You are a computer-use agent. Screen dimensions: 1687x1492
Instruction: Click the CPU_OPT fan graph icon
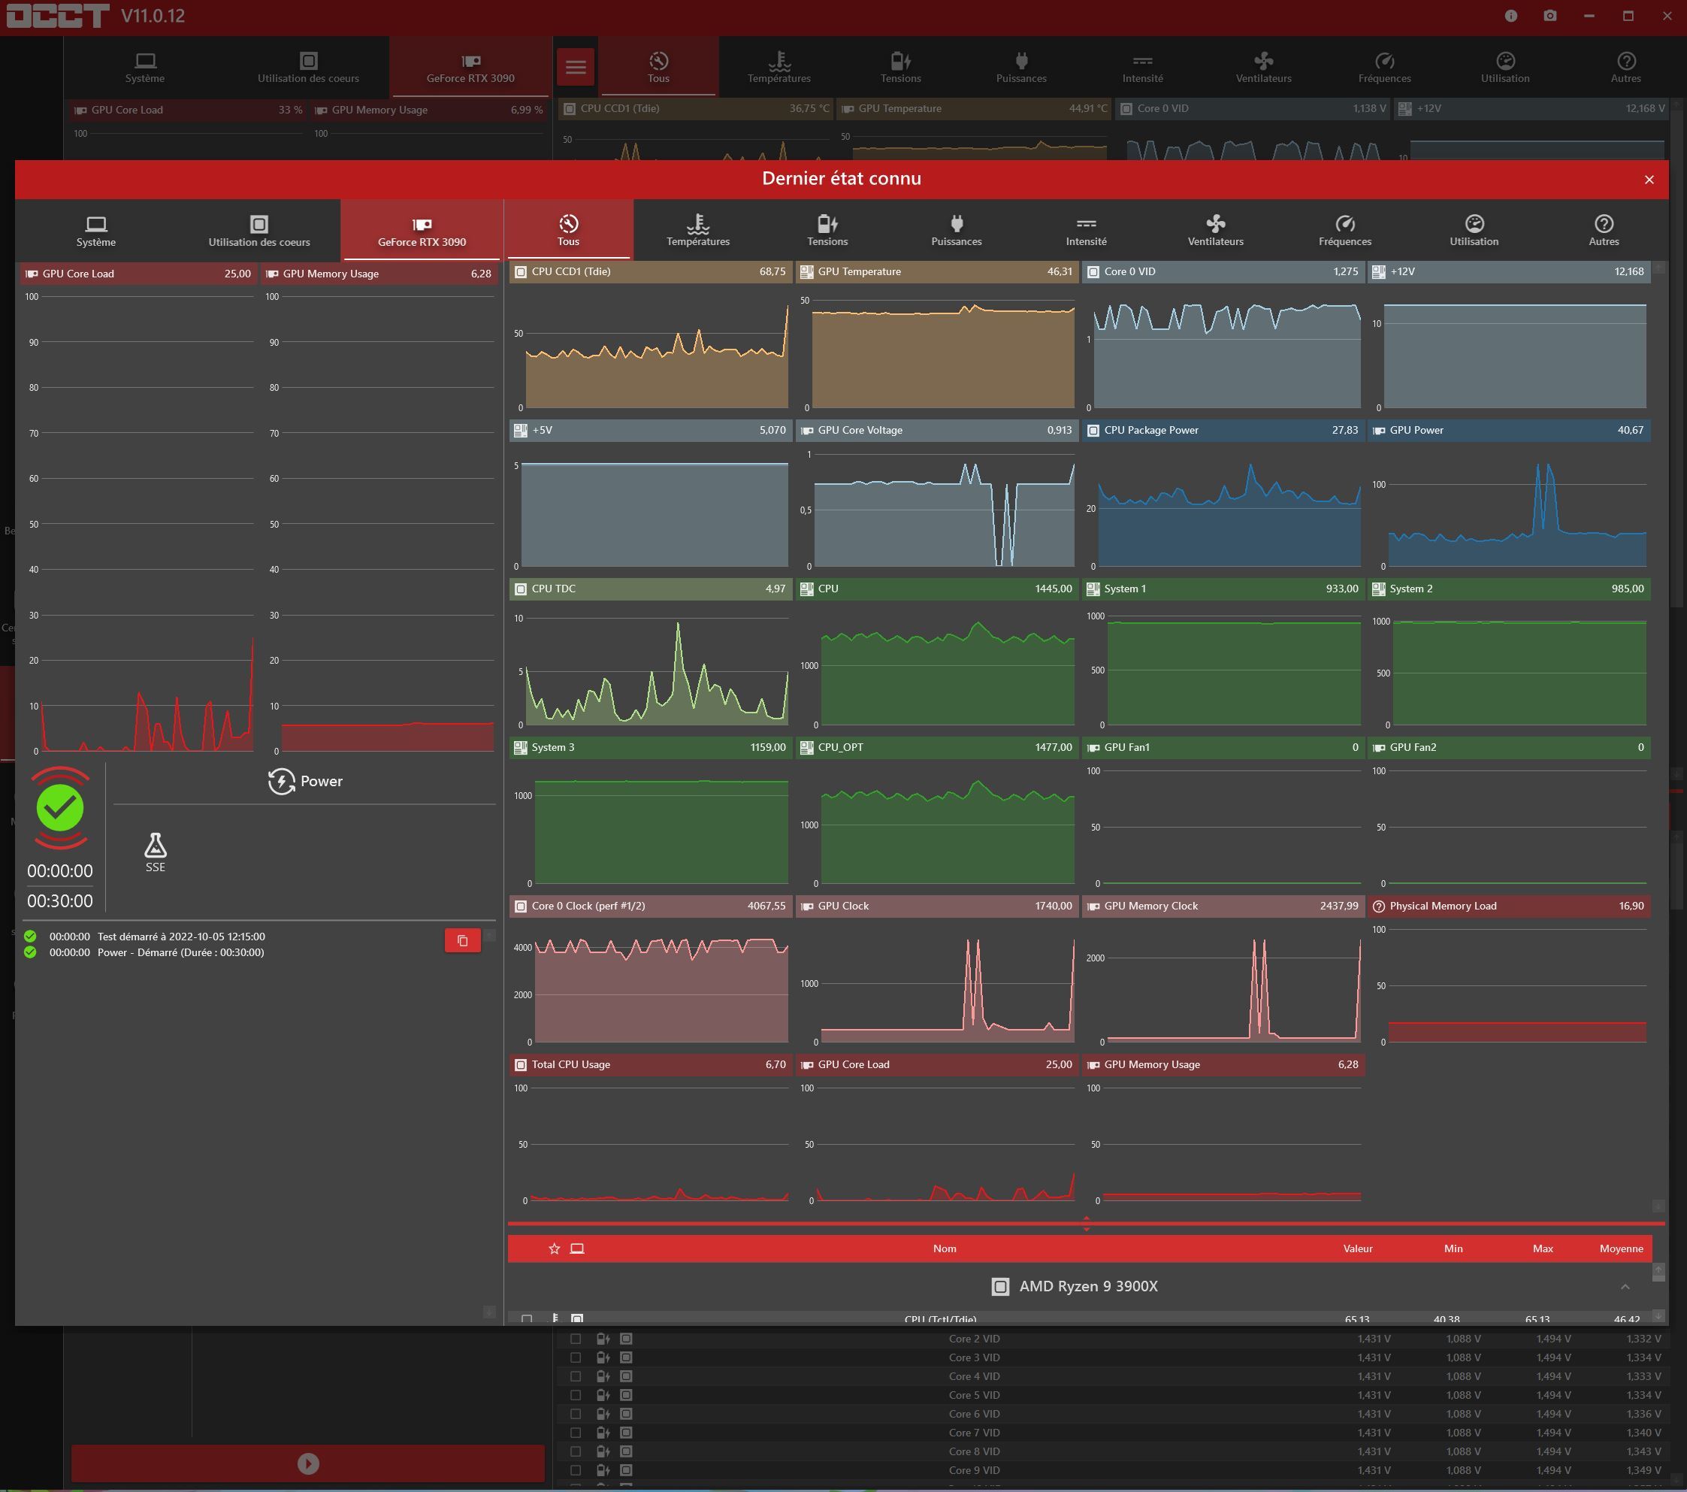tap(807, 747)
